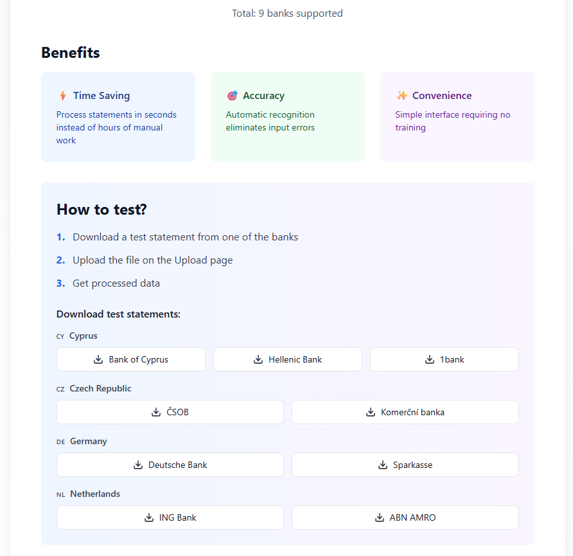The height and width of the screenshot is (556, 573).
Task: Select the Convenience benefit card
Action: [x=457, y=116]
